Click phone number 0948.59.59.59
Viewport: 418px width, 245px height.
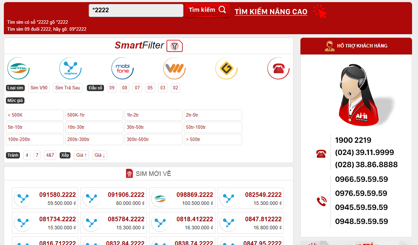coord(361,221)
